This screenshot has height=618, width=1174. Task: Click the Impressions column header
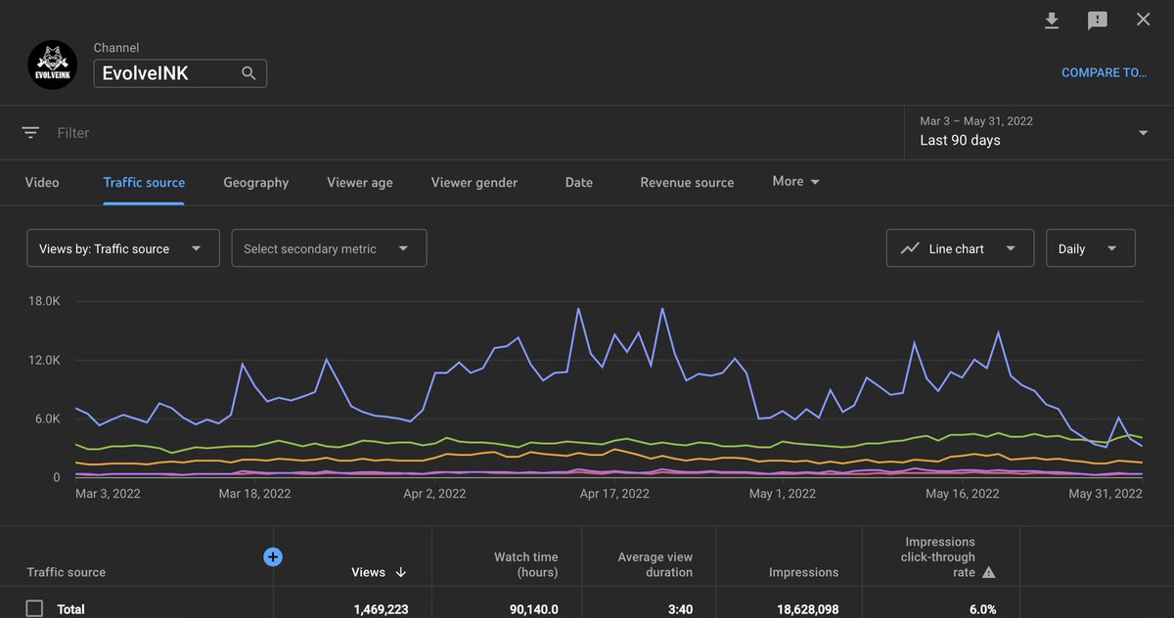click(804, 572)
